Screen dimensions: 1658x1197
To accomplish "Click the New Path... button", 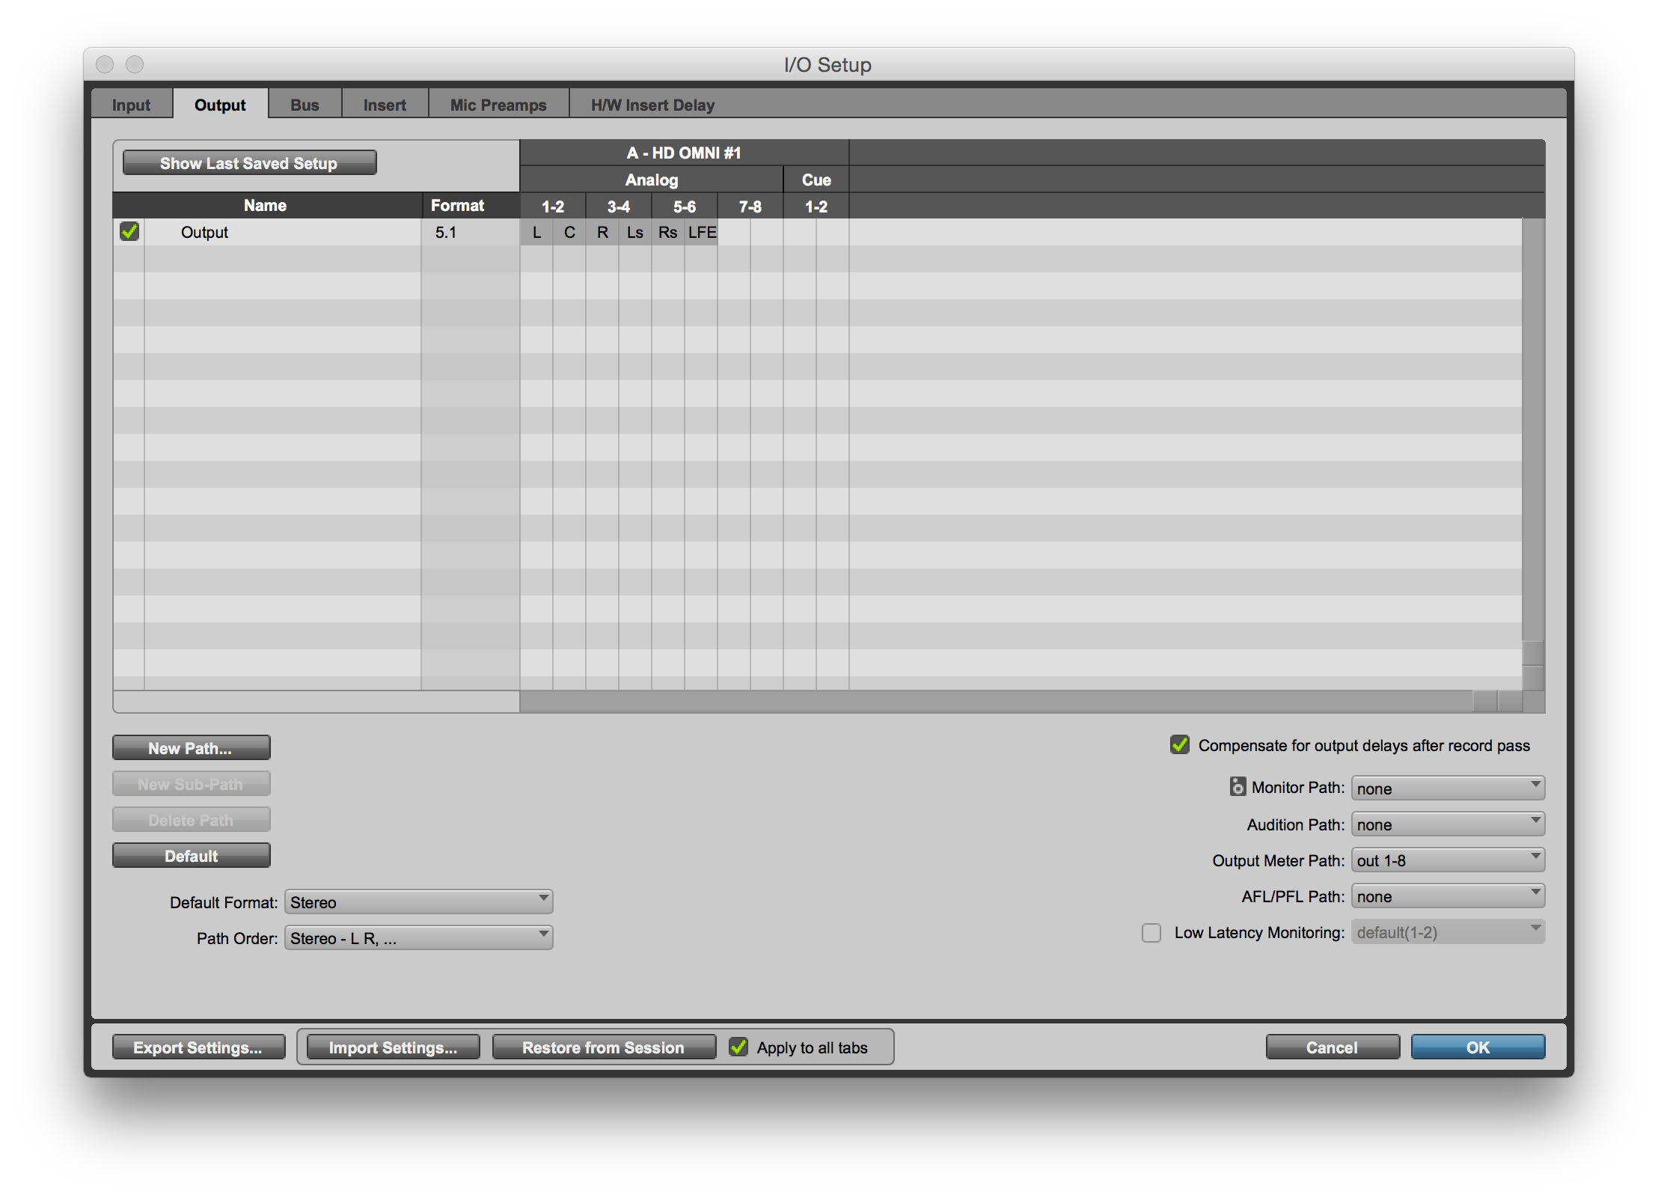I will (191, 748).
